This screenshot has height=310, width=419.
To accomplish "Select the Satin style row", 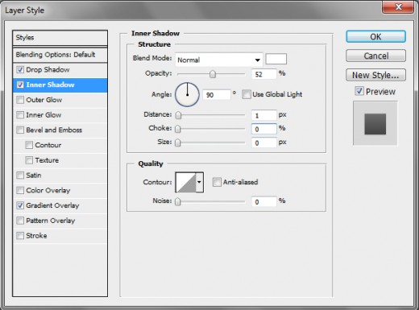I will click(x=60, y=176).
